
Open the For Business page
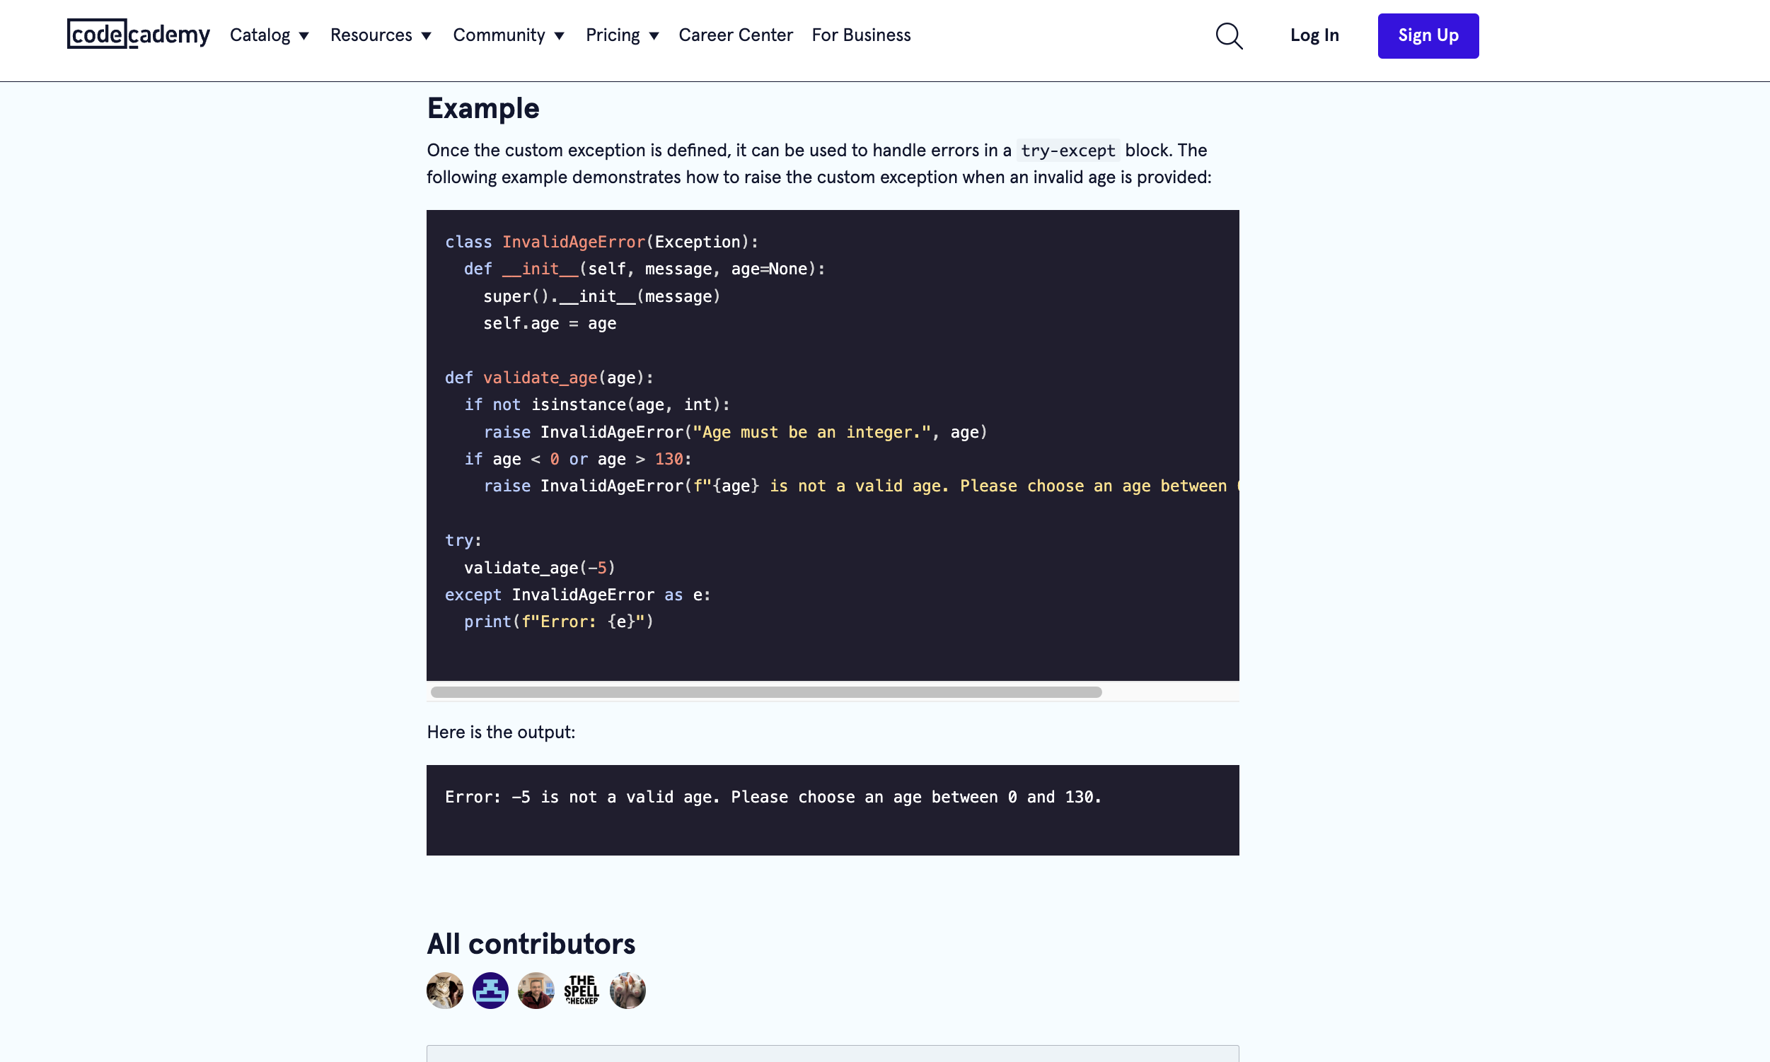coord(862,35)
